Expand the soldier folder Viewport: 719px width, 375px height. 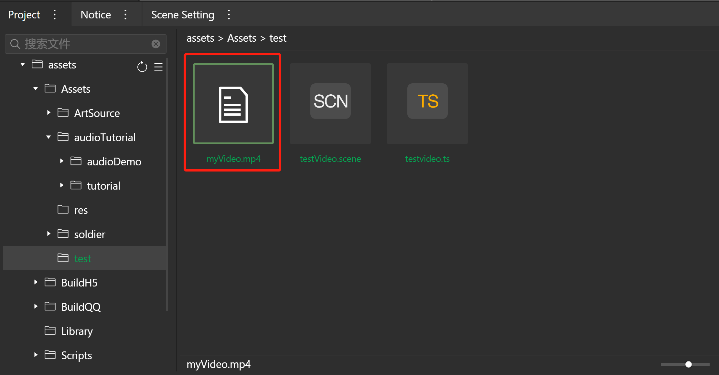coord(48,234)
